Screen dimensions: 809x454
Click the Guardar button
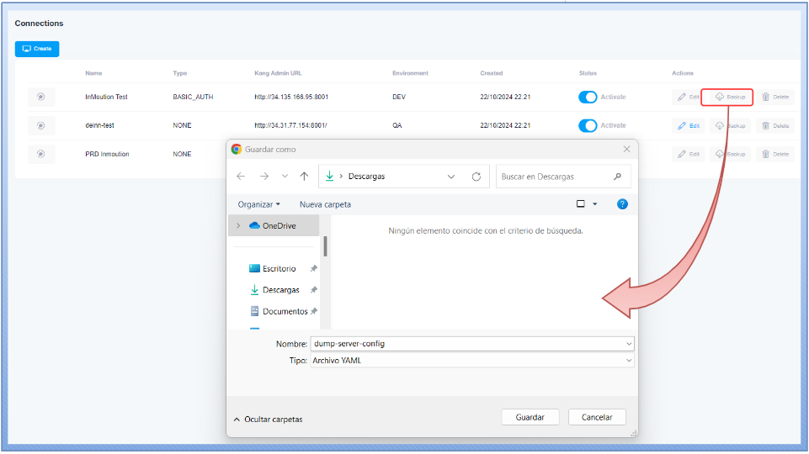530,417
